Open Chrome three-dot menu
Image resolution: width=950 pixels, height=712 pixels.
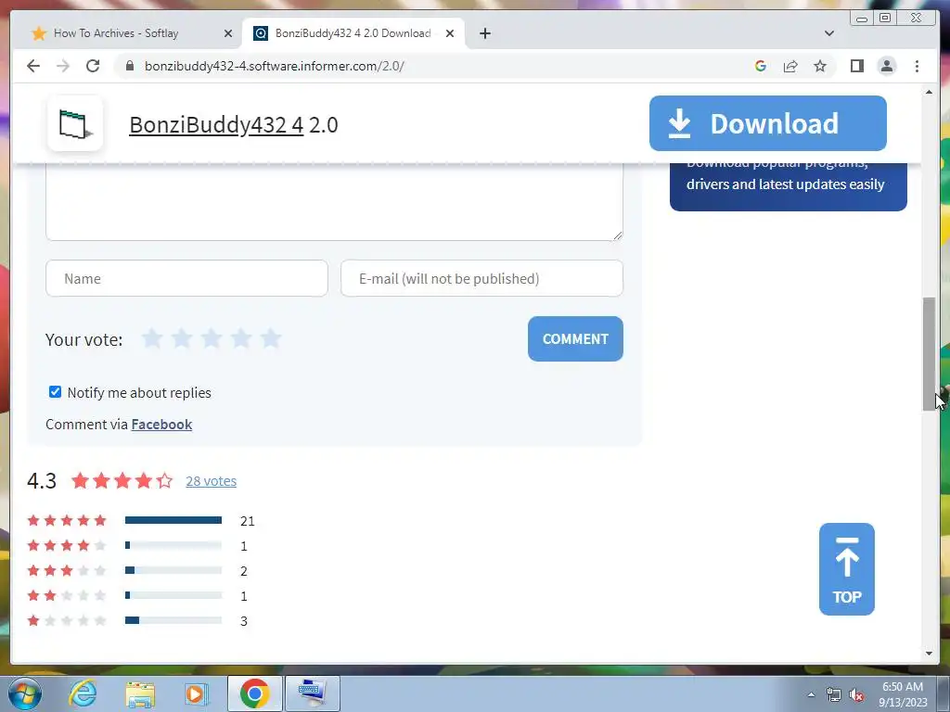pos(918,66)
